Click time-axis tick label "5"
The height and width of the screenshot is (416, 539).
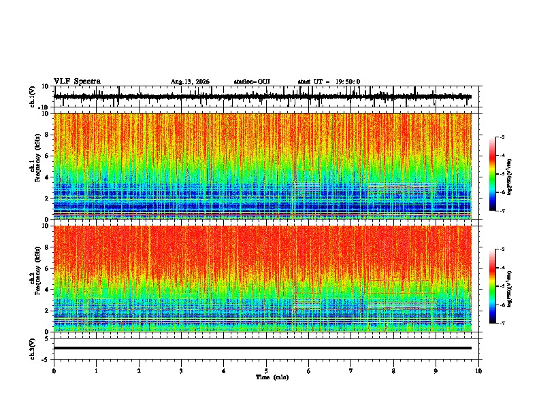pos(266,371)
